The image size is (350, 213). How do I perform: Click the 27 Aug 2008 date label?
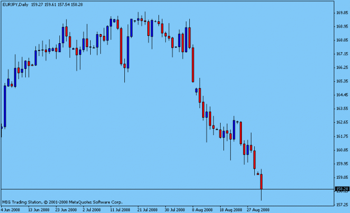tap(258, 210)
